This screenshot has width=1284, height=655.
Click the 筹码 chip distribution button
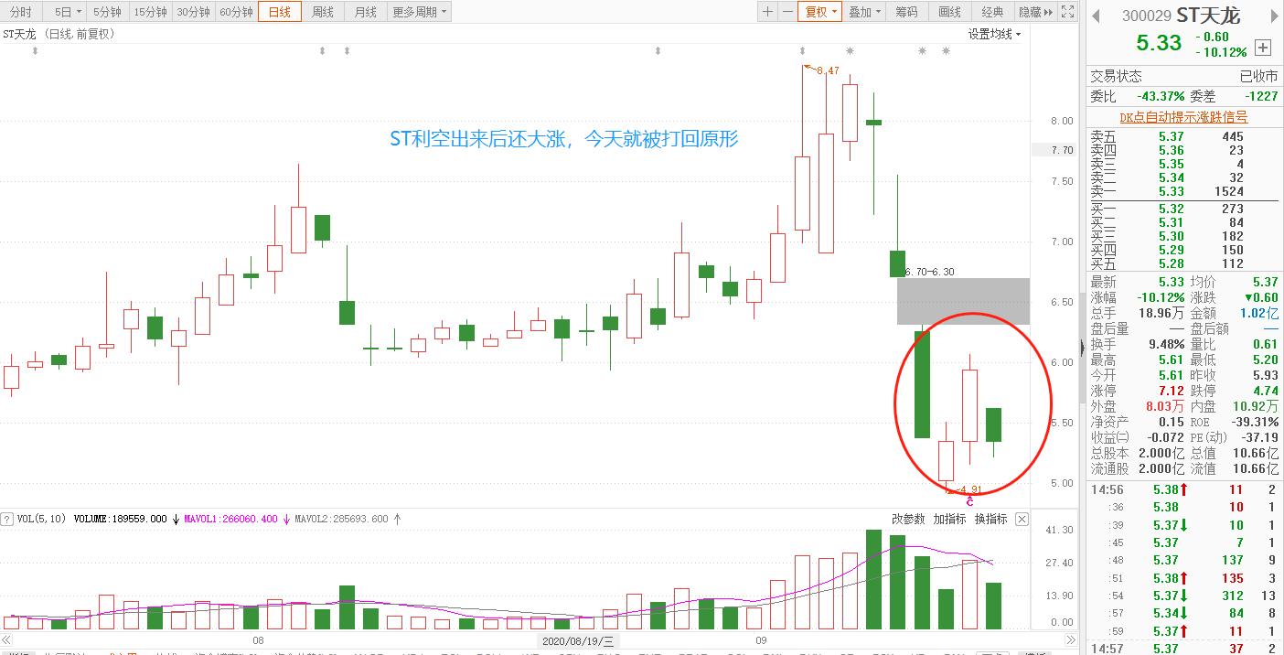pos(906,12)
